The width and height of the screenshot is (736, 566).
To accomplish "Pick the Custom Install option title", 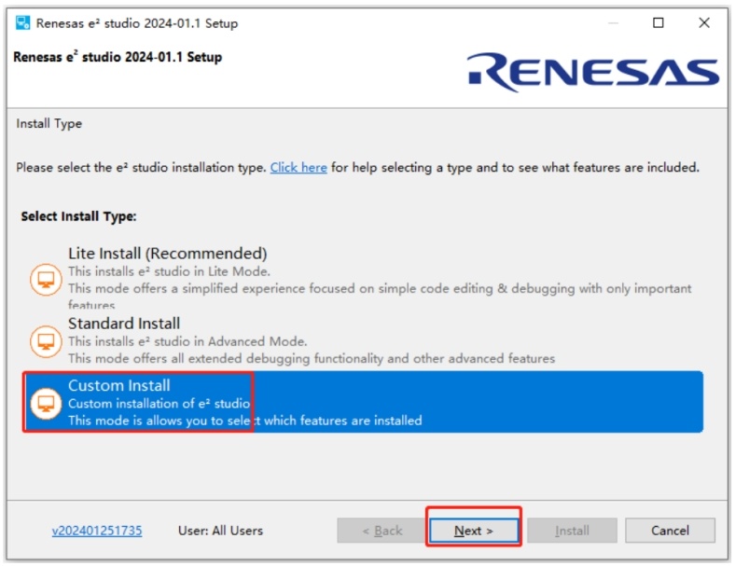I will 119,385.
